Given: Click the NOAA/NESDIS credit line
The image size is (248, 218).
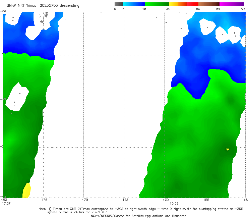Looking at the screenshot, I should click(138, 216).
